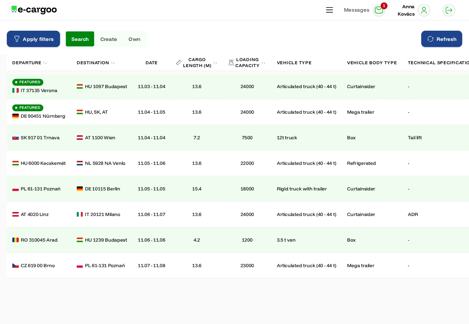Click the Tail lift specification cell
The height and width of the screenshot is (324, 469).
pyautogui.click(x=415, y=138)
